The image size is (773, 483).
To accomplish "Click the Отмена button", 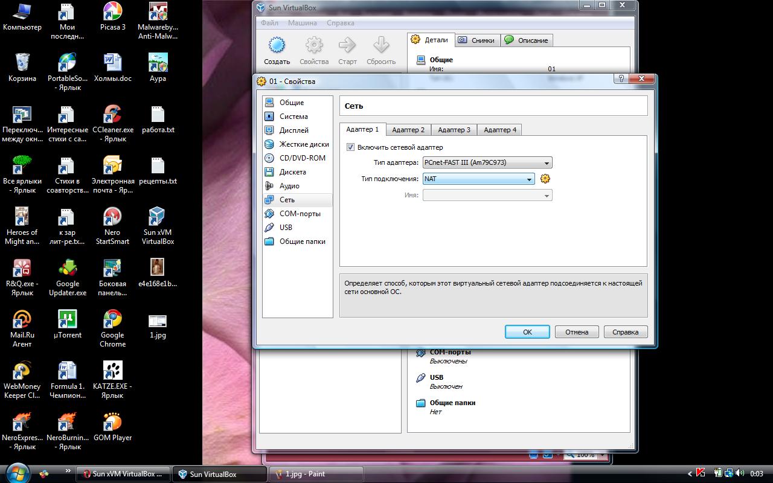I will pos(577,332).
